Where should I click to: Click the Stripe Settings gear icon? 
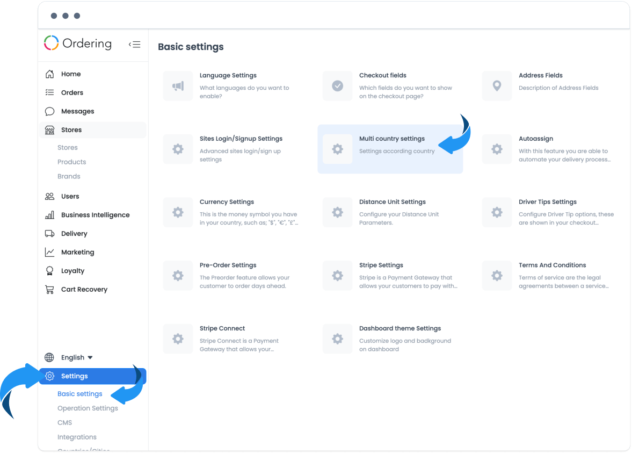coord(337,276)
